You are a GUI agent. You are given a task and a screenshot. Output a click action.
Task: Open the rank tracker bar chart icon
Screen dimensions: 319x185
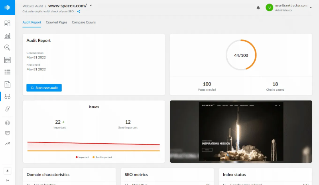[x=7, y=36]
